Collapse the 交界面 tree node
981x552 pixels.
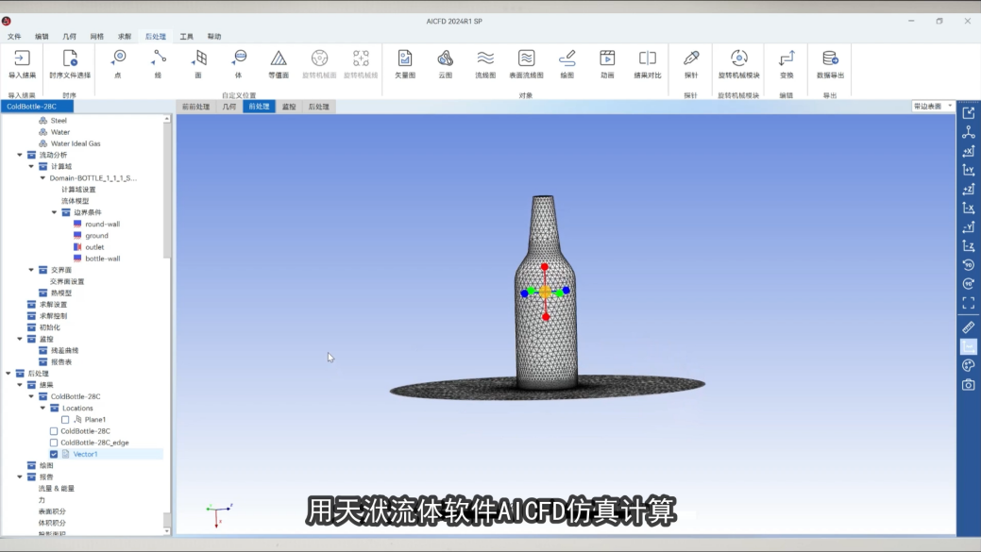click(x=31, y=270)
